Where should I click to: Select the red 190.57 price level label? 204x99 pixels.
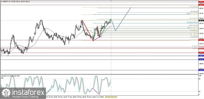(201, 52)
